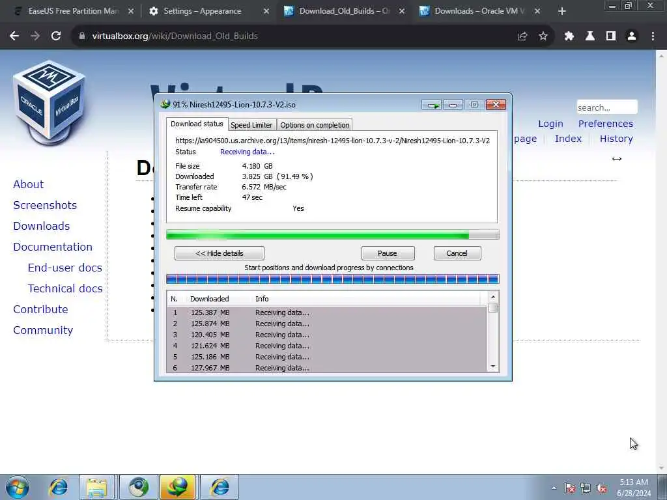Screen dimensions: 667x500
Task: Switch to Downloads – Oracle VM browser tab
Action: 479,11
